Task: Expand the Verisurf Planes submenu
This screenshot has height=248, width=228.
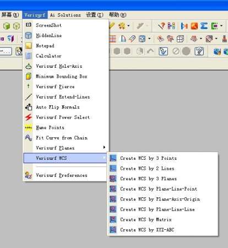Action: point(66,148)
